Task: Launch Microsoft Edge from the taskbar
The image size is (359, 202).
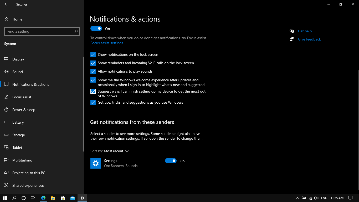Action: (43, 198)
